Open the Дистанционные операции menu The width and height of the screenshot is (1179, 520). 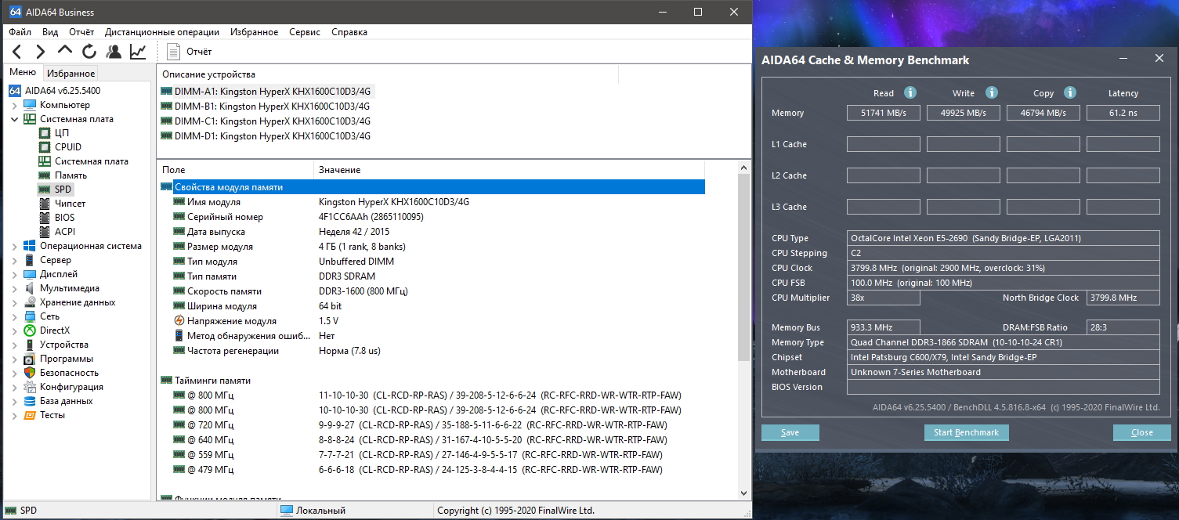point(162,32)
